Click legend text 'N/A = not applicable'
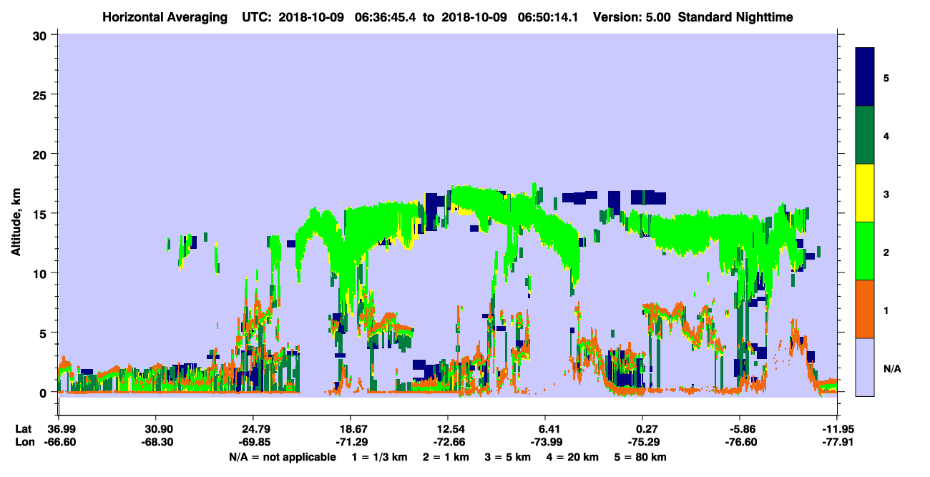 [x=282, y=457]
